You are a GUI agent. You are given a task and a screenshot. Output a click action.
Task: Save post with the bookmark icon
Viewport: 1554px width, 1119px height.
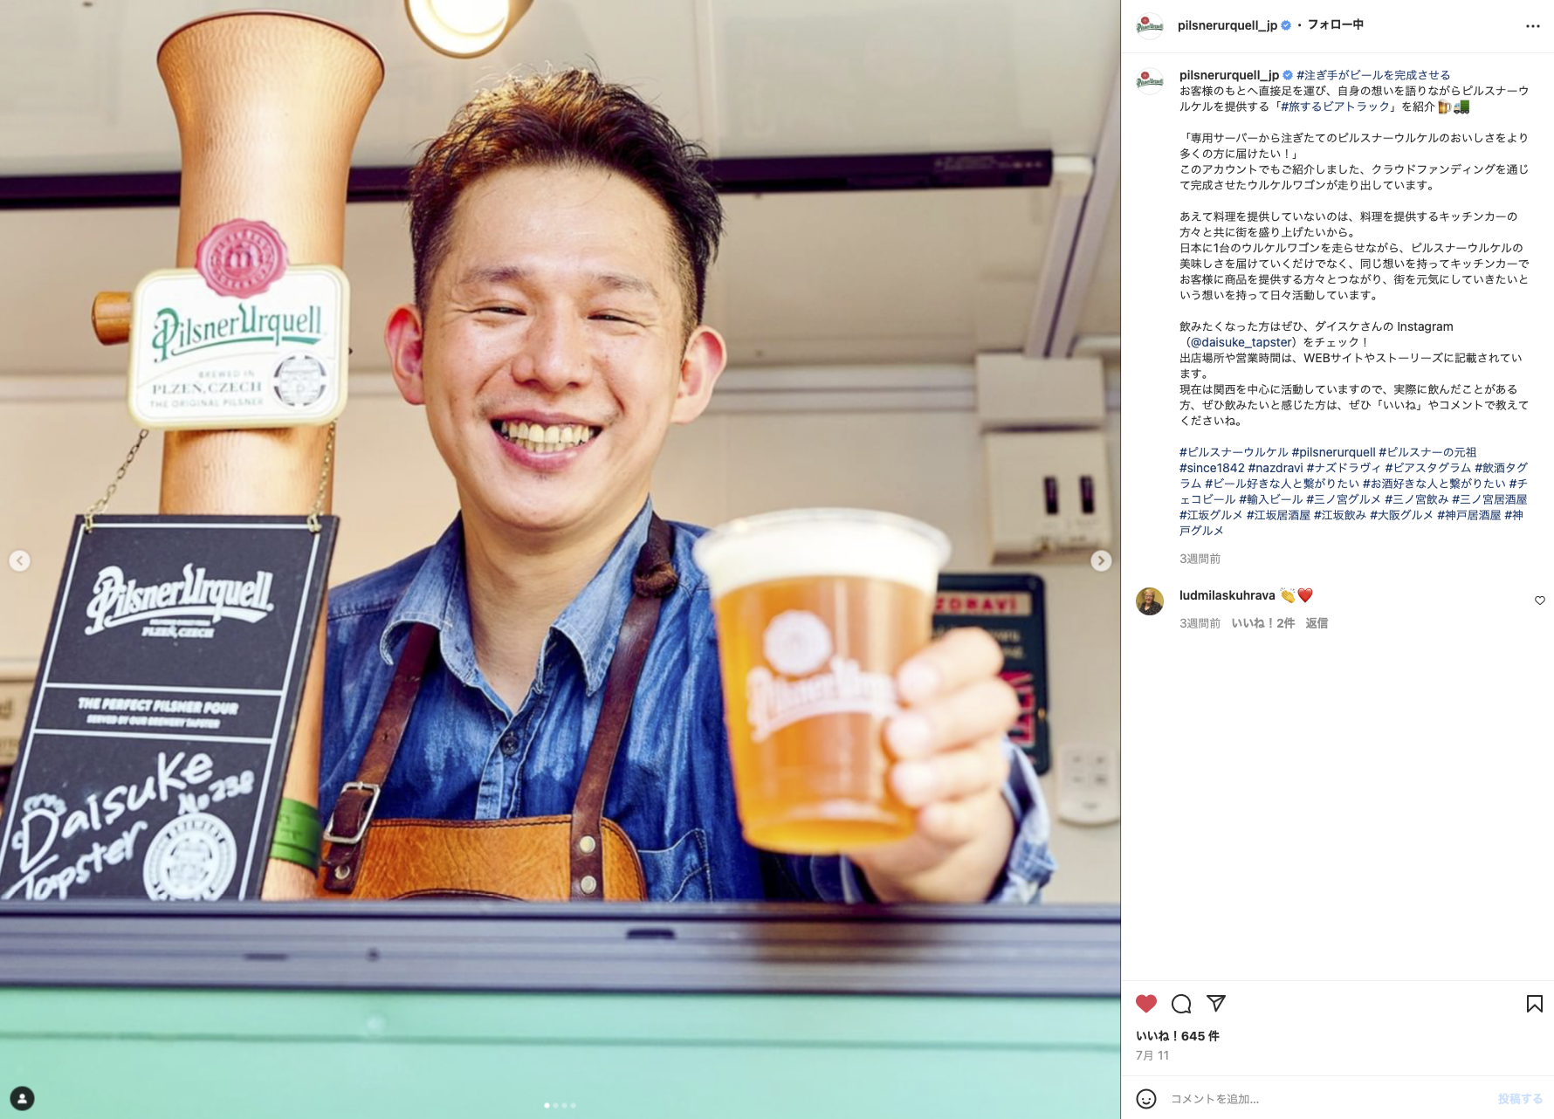tap(1534, 1004)
